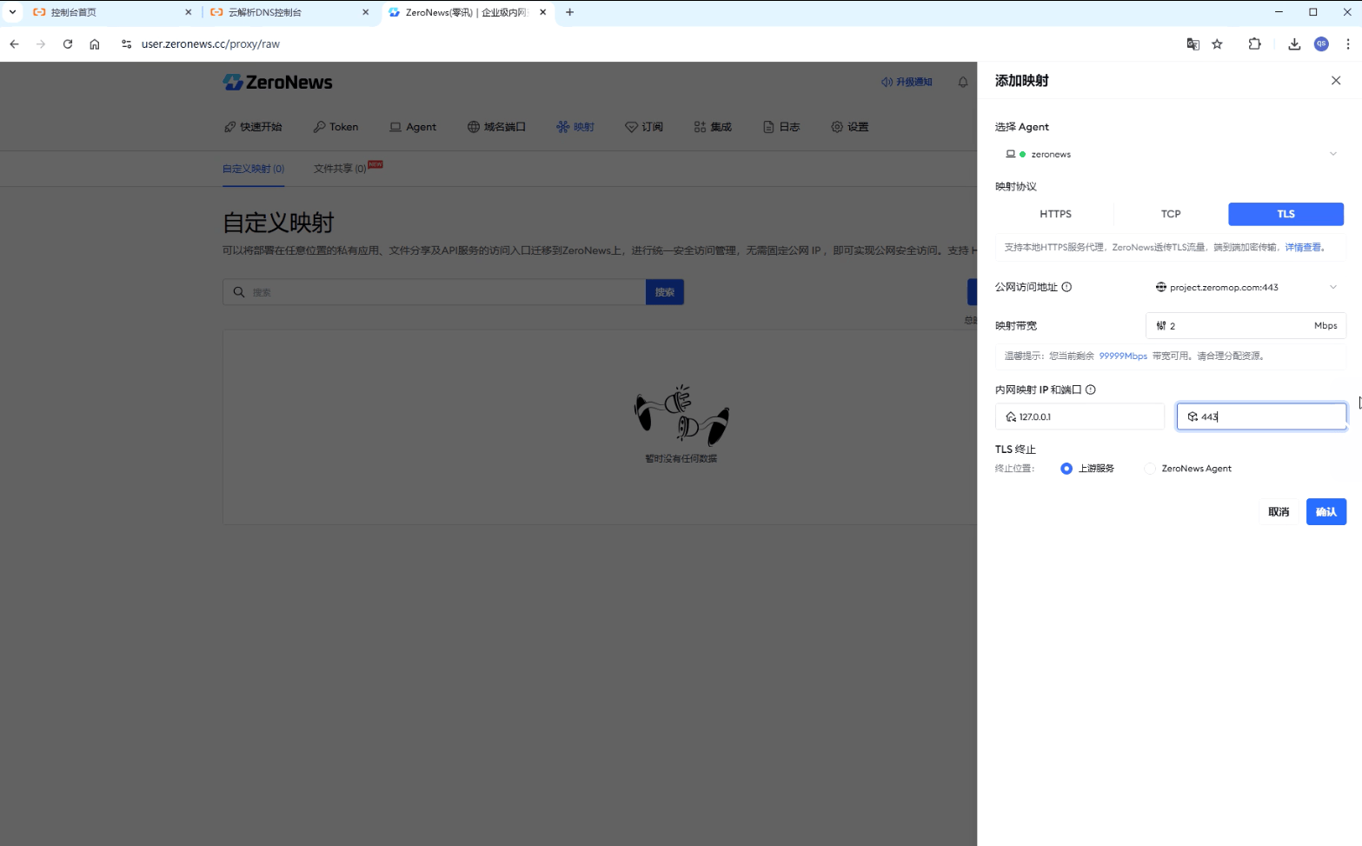Bookmark this page with the star
The image size is (1362, 846).
click(1218, 44)
